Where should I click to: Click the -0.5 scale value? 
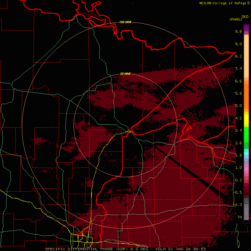[x=238, y=192]
